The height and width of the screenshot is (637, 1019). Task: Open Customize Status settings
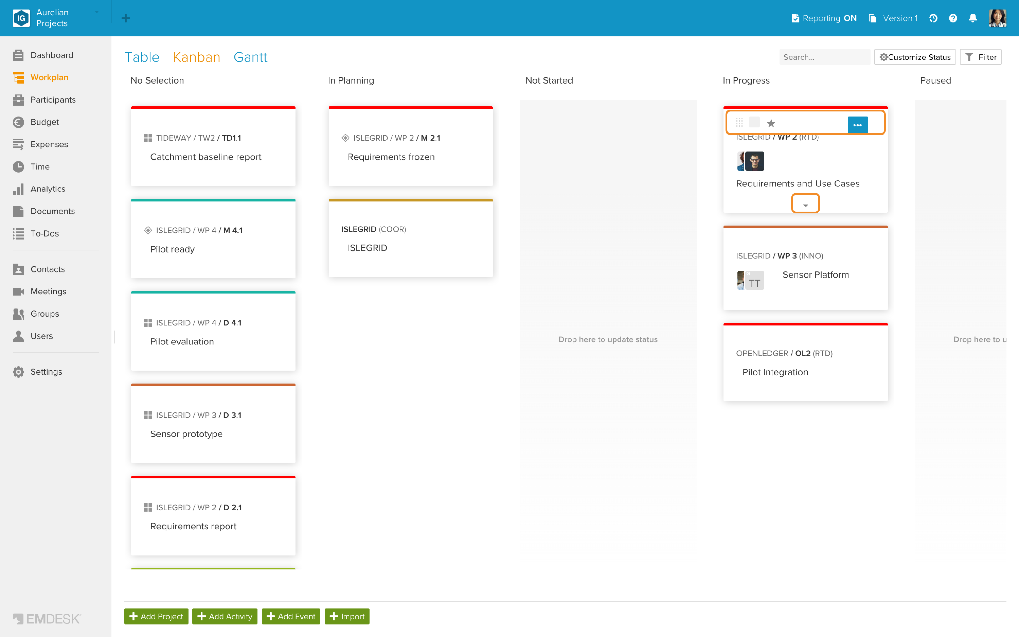point(915,57)
